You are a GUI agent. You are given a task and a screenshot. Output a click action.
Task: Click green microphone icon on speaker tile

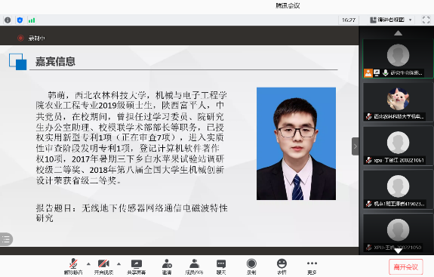pos(385,72)
